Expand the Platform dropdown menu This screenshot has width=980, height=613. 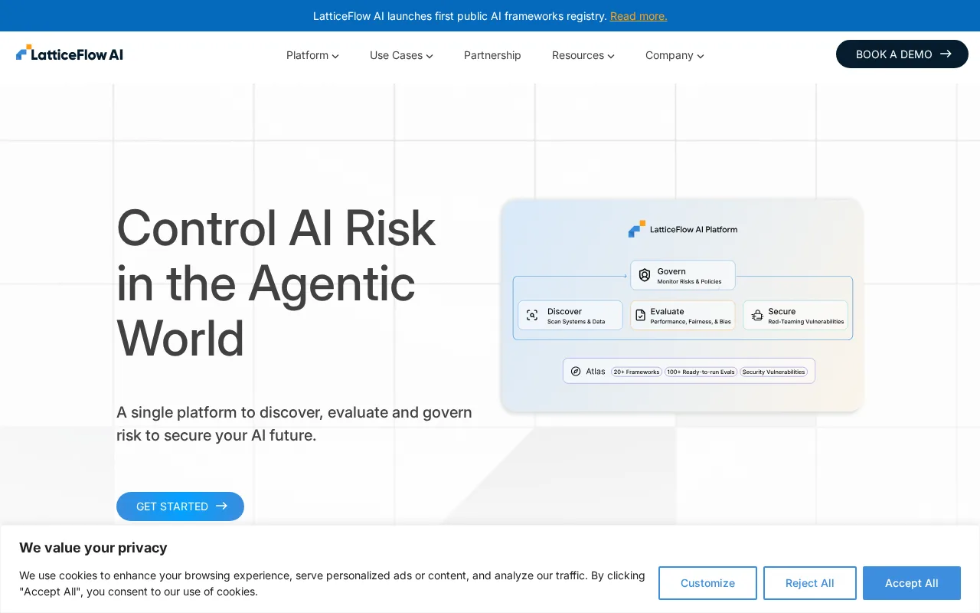[312, 55]
